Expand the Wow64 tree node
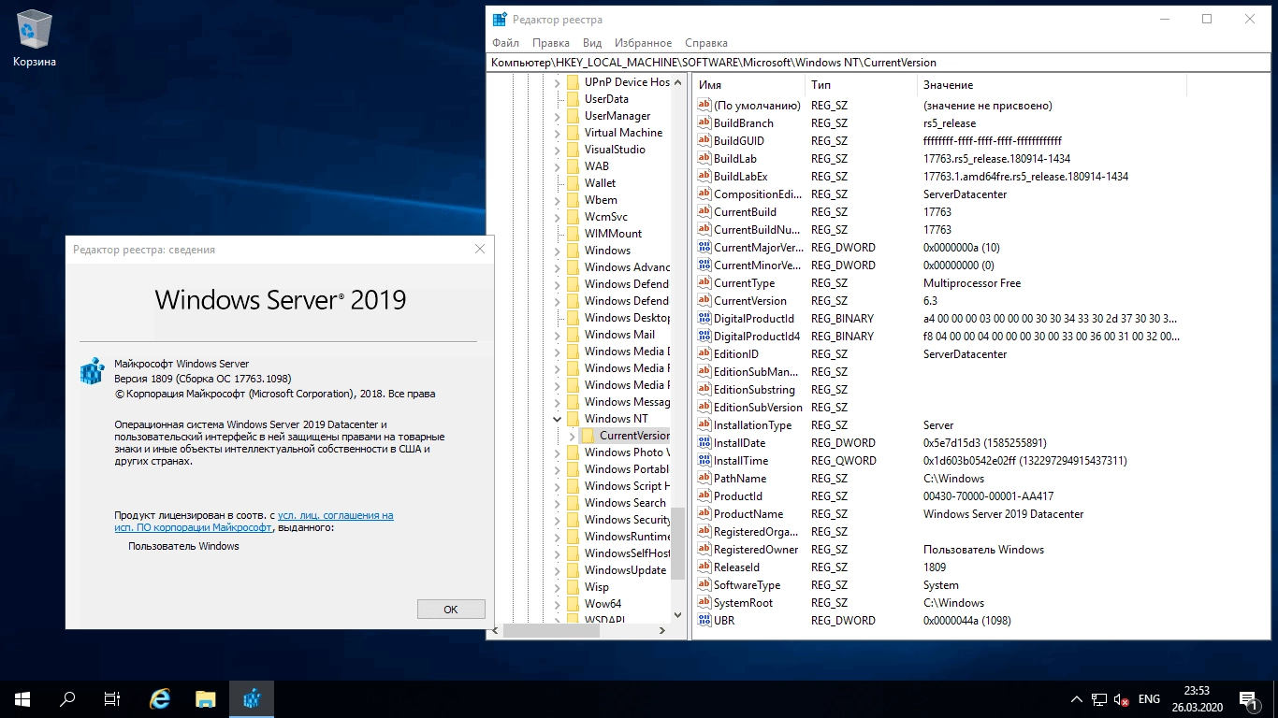The height and width of the screenshot is (718, 1278). pyautogui.click(x=558, y=604)
